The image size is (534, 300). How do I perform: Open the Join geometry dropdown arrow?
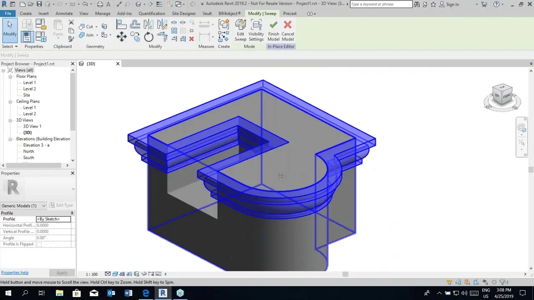pos(96,35)
